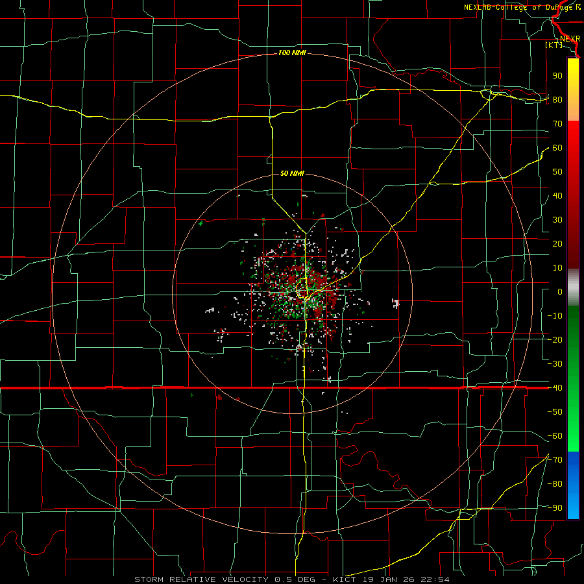Select the "50" value on velocity scale
584x584 pixels.
(557, 172)
